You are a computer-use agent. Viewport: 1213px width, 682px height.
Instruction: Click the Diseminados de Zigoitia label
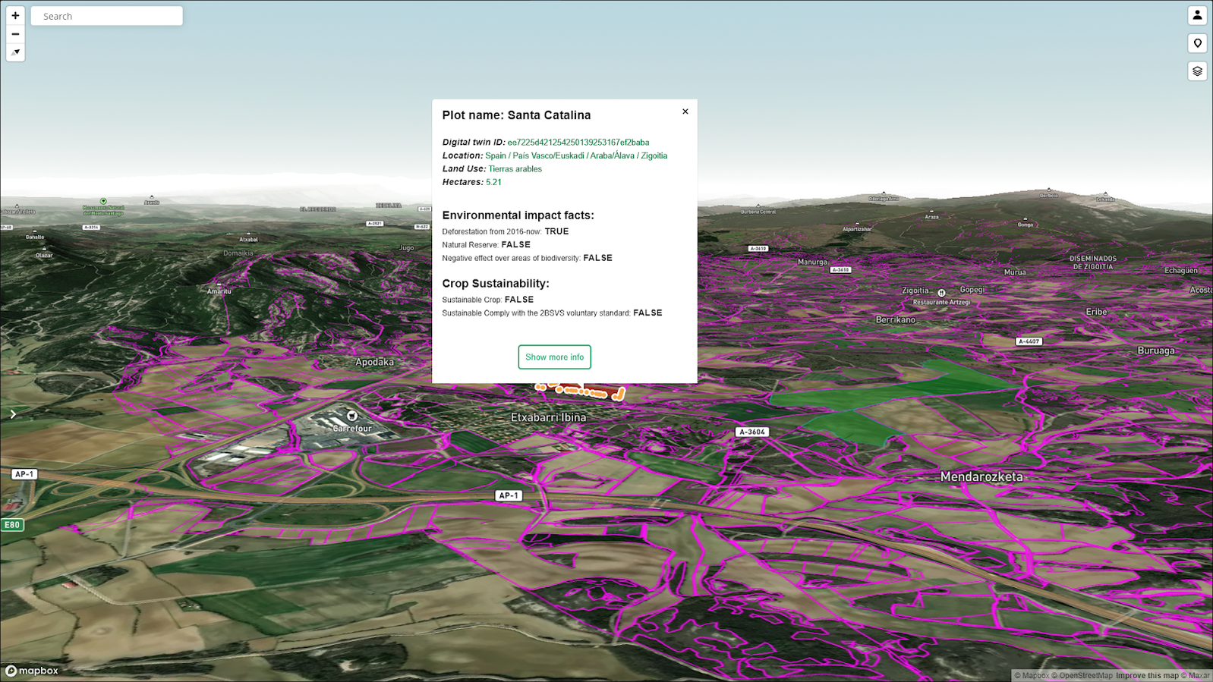tap(1093, 262)
